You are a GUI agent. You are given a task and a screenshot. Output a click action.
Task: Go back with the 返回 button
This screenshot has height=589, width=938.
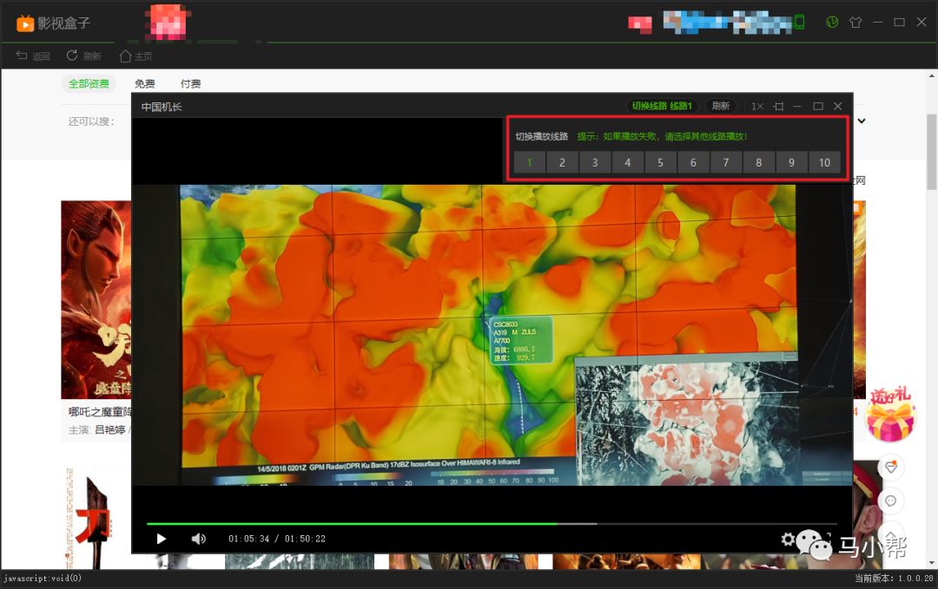pyautogui.click(x=33, y=56)
